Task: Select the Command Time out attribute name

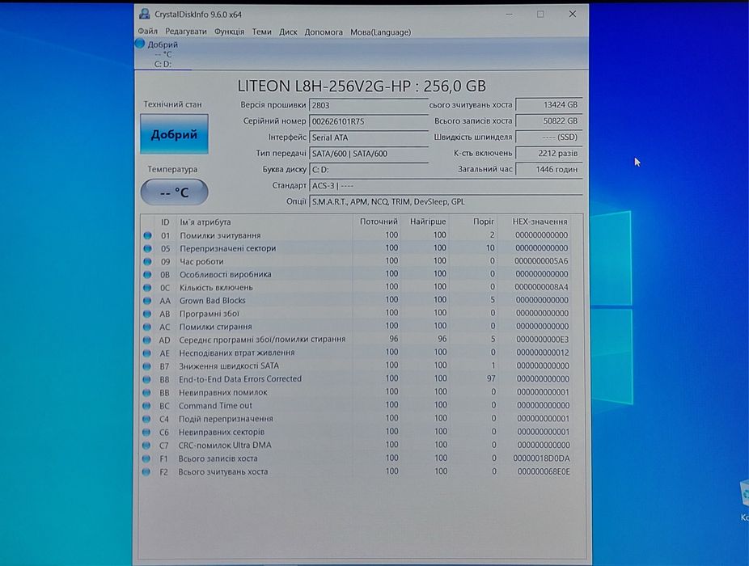Action: [215, 406]
